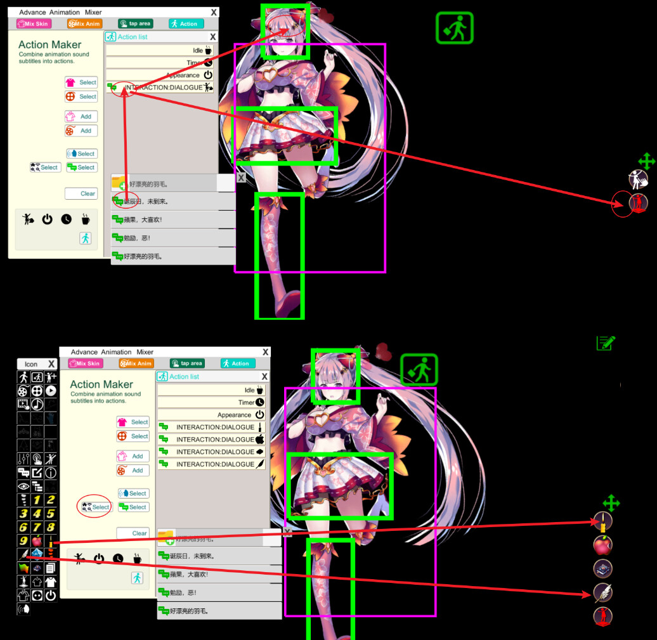
Task: Choose the power symbol icon in Icon palette
Action: [51, 595]
